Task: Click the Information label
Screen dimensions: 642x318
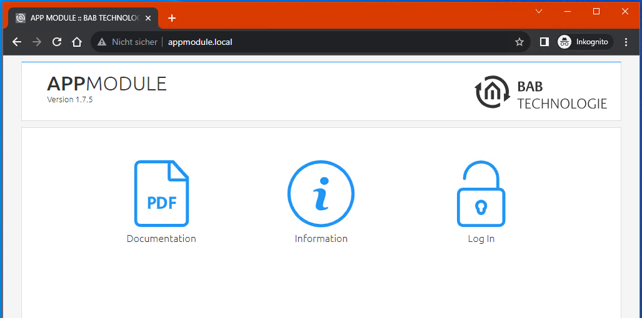Action: point(321,239)
